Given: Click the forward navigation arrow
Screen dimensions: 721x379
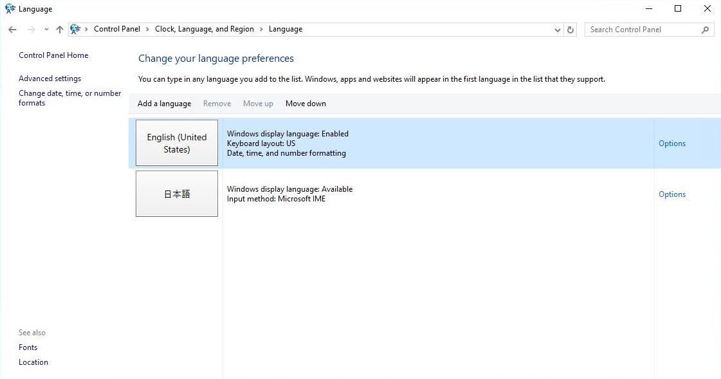Looking at the screenshot, I should 32,30.
